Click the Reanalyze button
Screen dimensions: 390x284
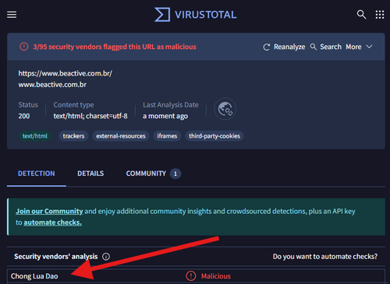[284, 47]
